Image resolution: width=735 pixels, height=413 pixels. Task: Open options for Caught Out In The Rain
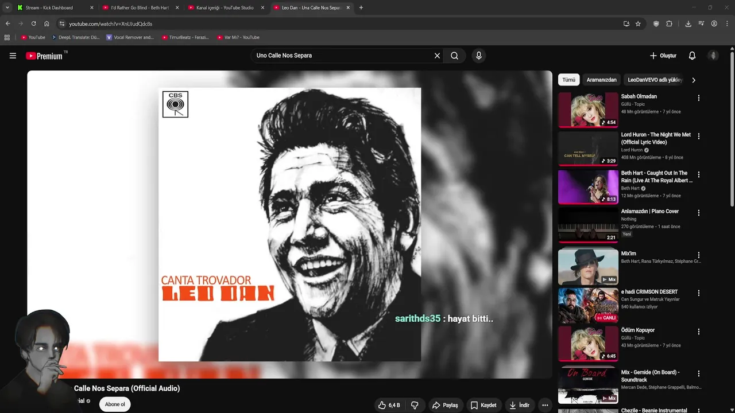tap(699, 174)
